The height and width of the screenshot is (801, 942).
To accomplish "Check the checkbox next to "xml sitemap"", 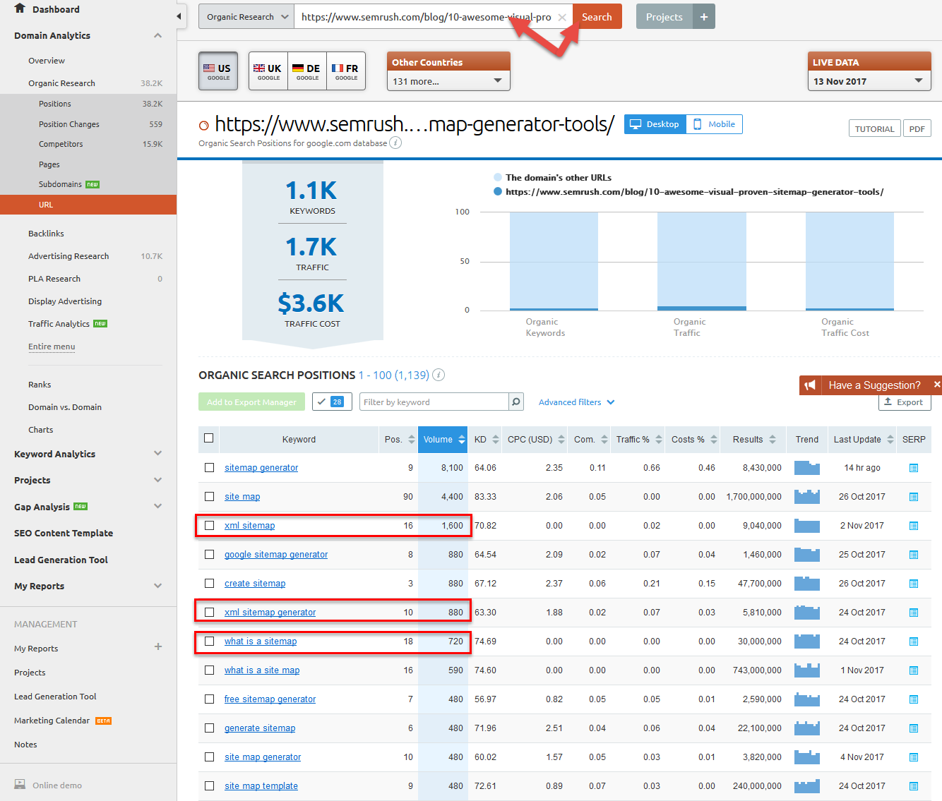I will coord(209,525).
